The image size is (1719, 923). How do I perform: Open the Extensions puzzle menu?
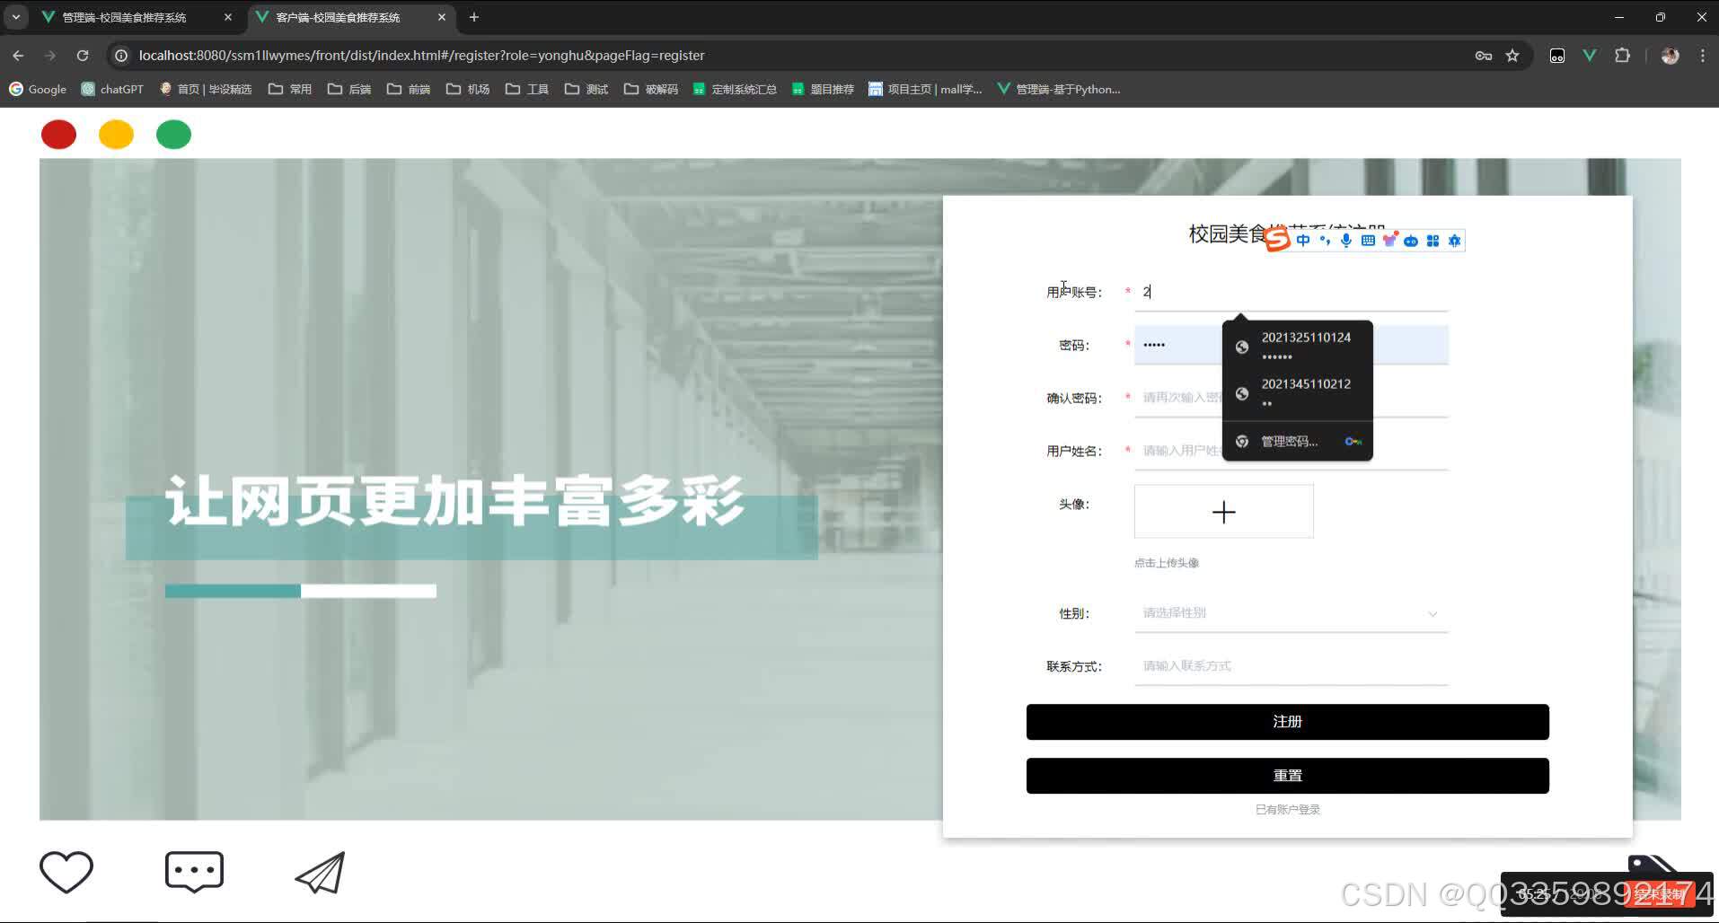pos(1622,56)
